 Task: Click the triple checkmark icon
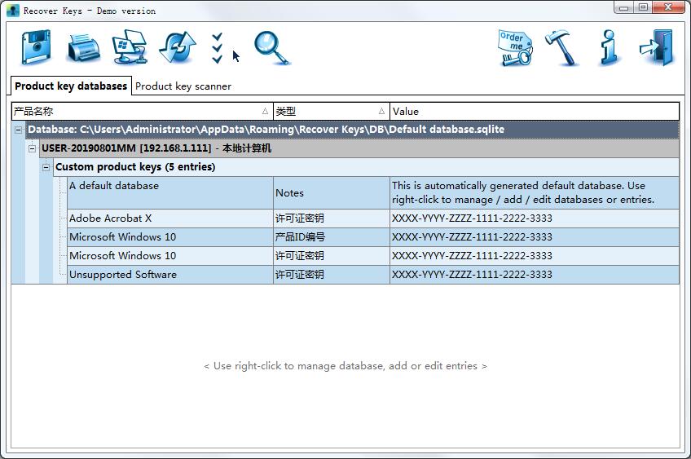click(x=217, y=48)
